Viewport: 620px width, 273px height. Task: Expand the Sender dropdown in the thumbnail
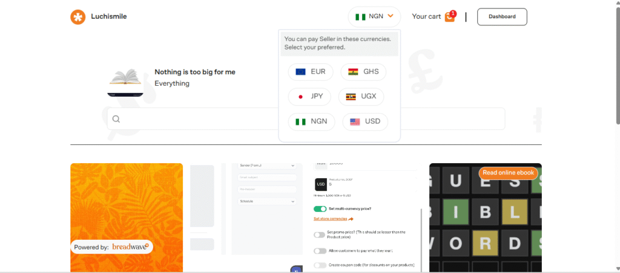267,165
